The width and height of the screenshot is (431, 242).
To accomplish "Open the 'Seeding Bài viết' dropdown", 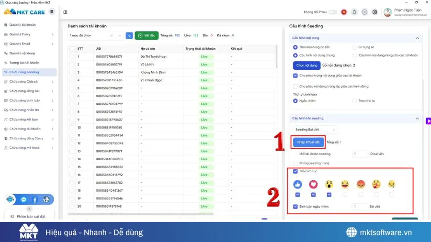I will [x=315, y=130].
